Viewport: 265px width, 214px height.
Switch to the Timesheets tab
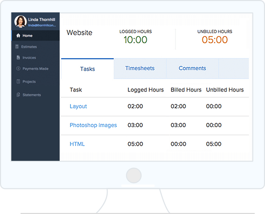pyautogui.click(x=140, y=68)
